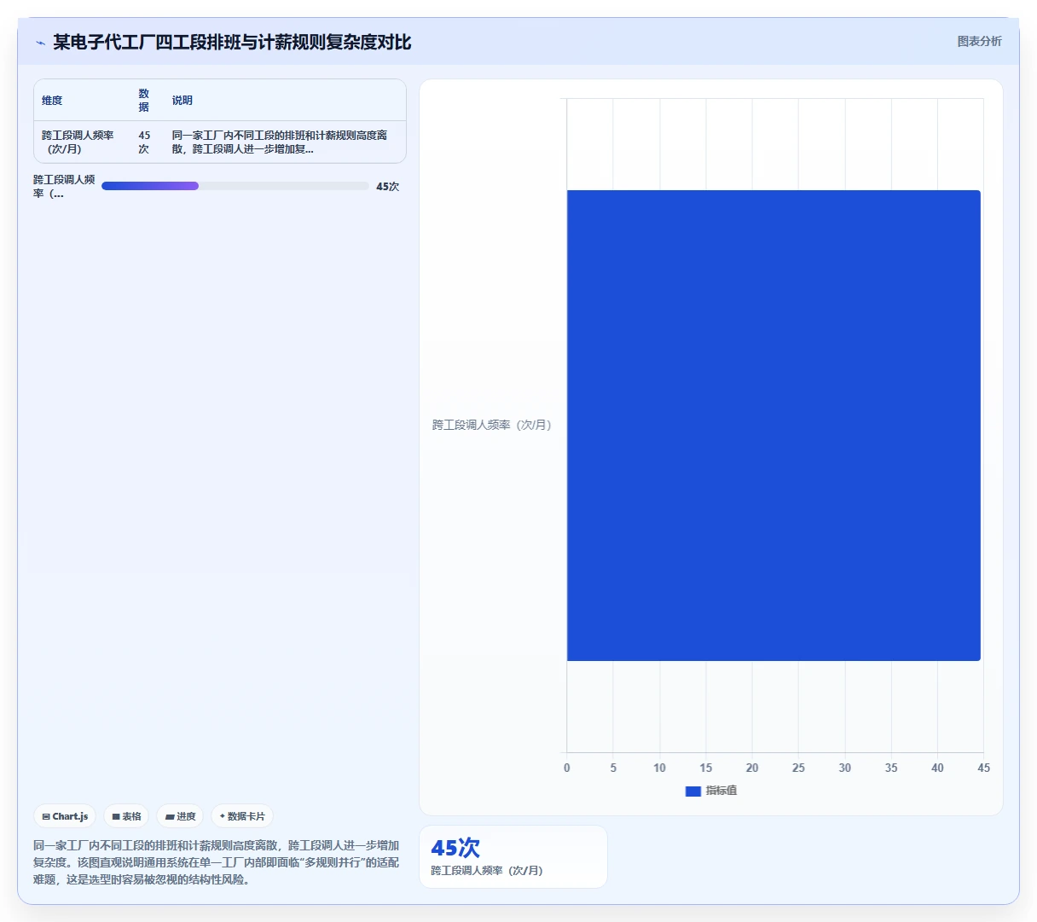
Task: Click the 45次 label beside progress bar
Action: coord(387,187)
